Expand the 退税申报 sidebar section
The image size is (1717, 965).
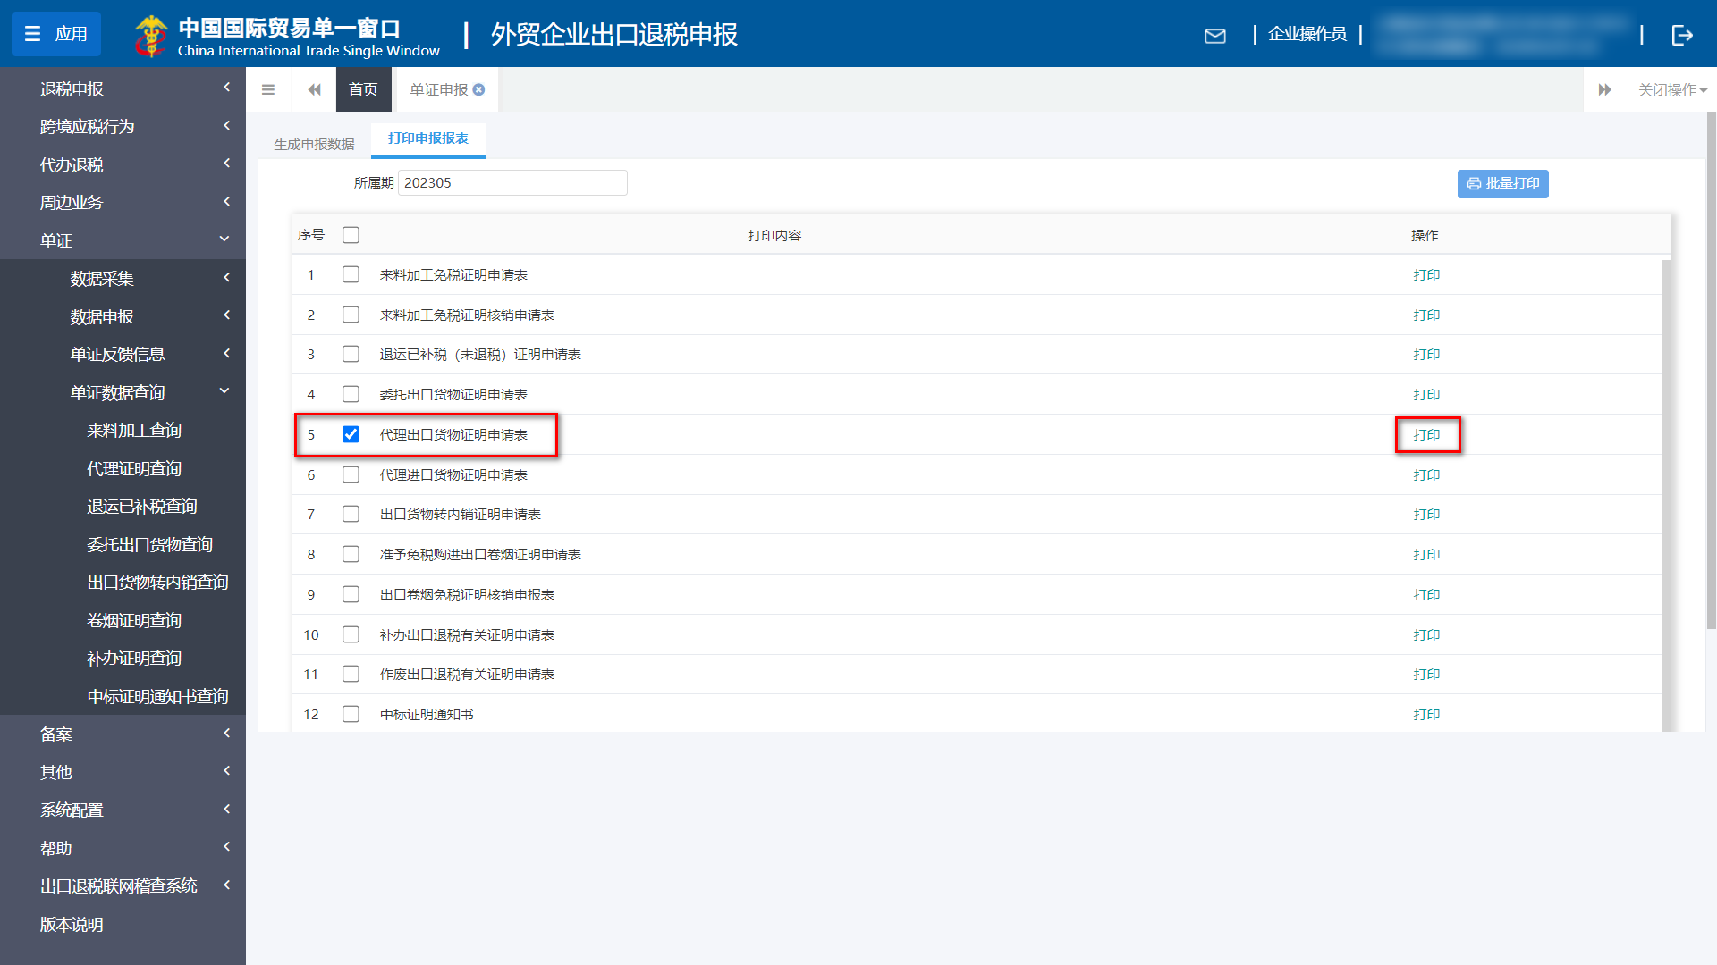click(x=123, y=88)
